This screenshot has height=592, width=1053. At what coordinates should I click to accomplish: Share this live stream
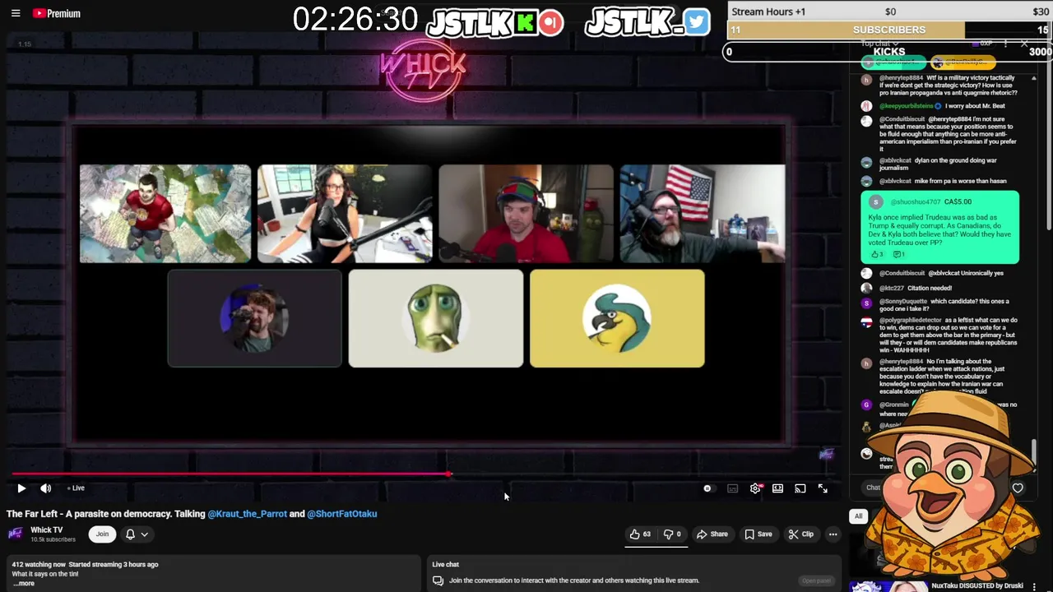[712, 534]
